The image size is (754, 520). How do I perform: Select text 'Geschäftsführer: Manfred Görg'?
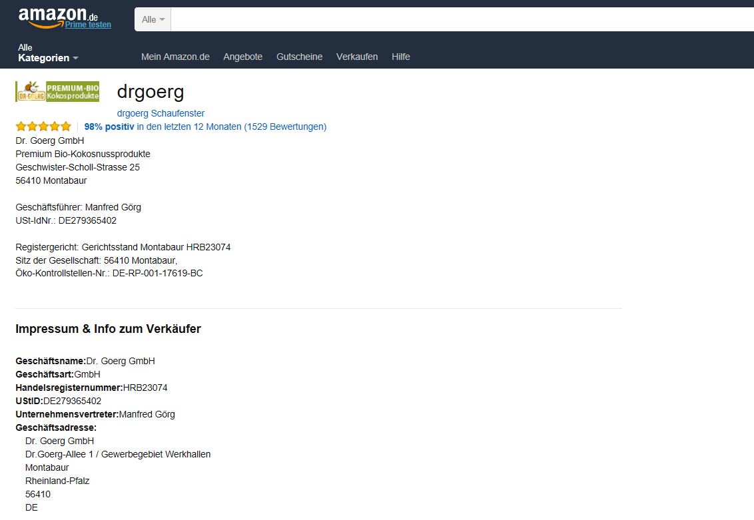click(x=79, y=207)
